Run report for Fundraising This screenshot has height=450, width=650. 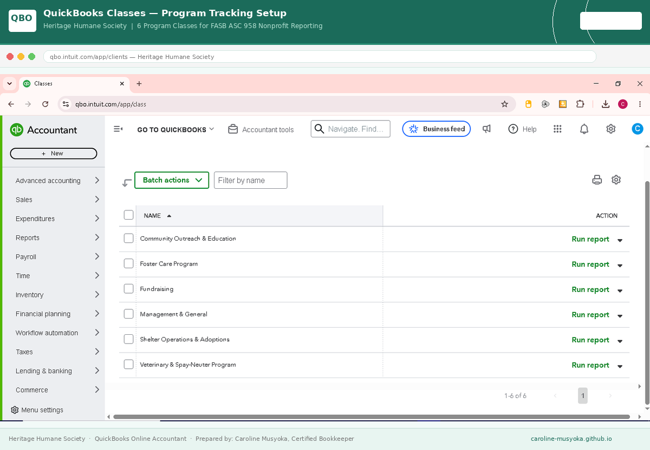coord(590,289)
